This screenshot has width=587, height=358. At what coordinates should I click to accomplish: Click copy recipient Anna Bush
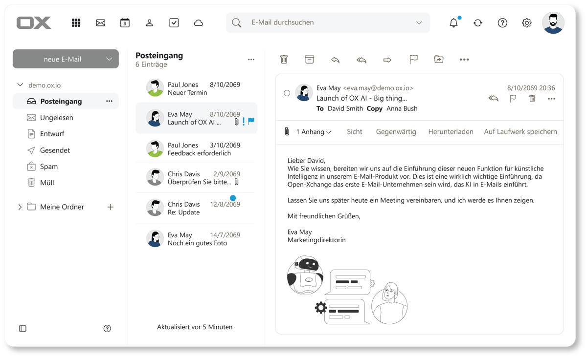click(x=402, y=108)
